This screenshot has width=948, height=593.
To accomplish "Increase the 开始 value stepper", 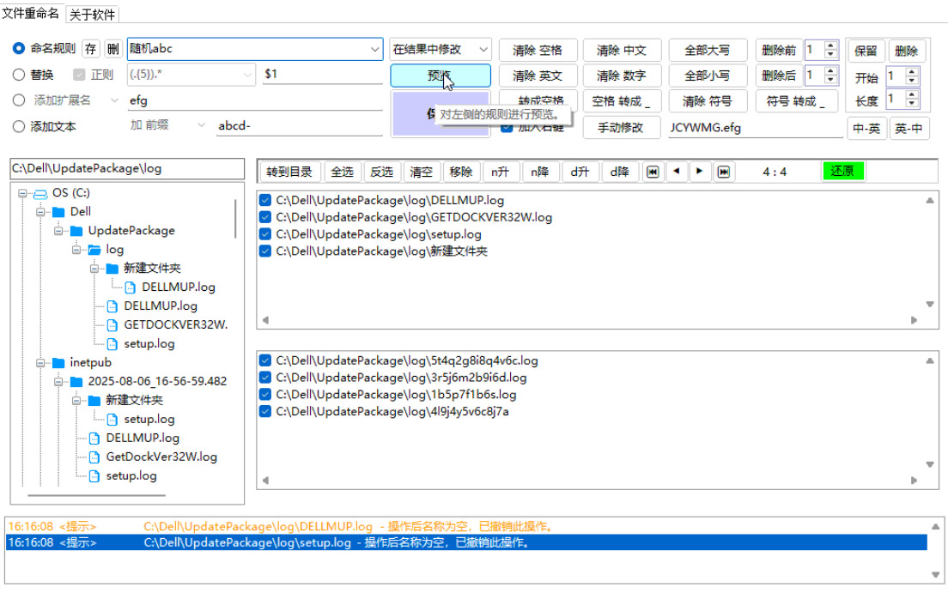I will (912, 72).
